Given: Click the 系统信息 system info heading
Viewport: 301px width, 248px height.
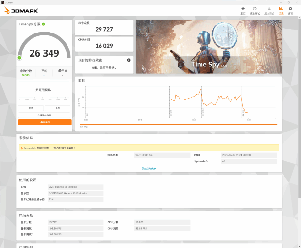Looking at the screenshot, I should (x=26, y=138).
